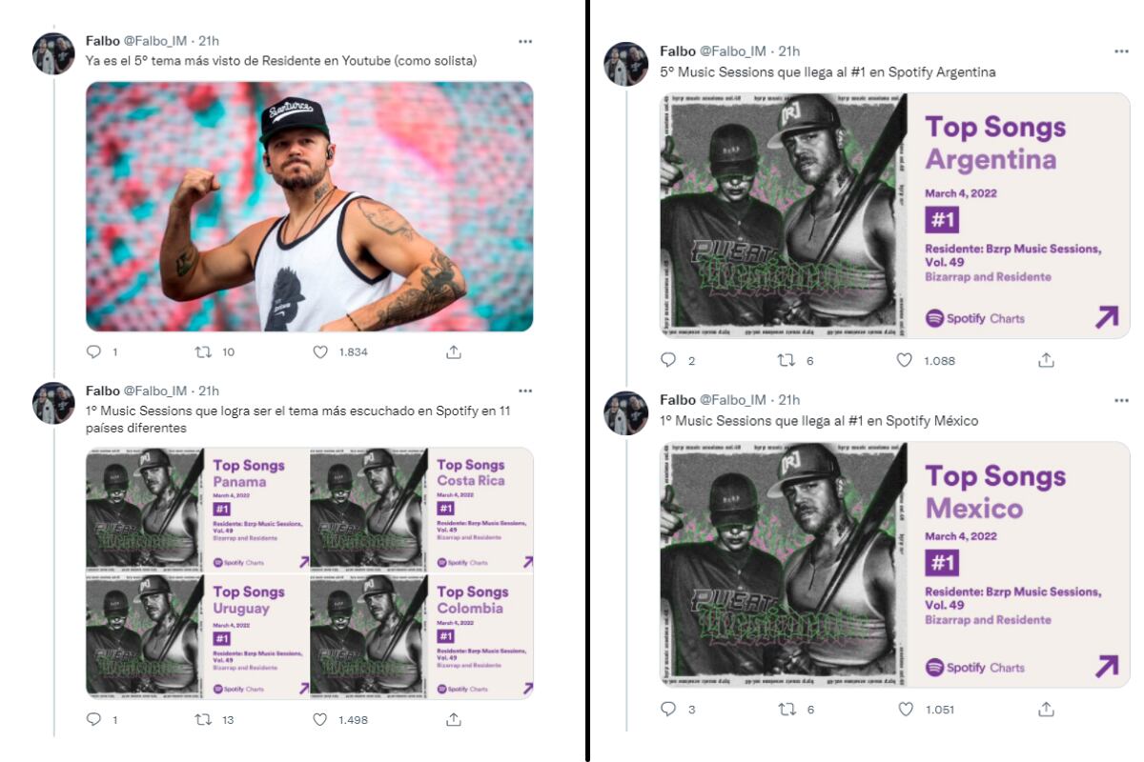Reply to the 11 países tweet
Viewport: 1144px width, 762px height.
(93, 719)
